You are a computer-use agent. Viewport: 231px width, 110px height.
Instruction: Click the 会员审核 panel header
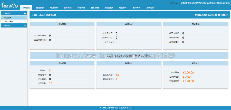point(62,24)
